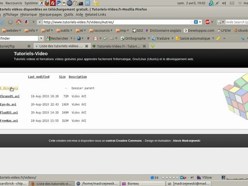
Task: Click the Google Rechercher search button
Action: point(57,38)
